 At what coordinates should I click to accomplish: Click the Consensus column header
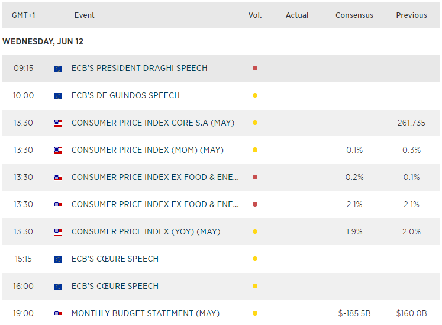354,15
